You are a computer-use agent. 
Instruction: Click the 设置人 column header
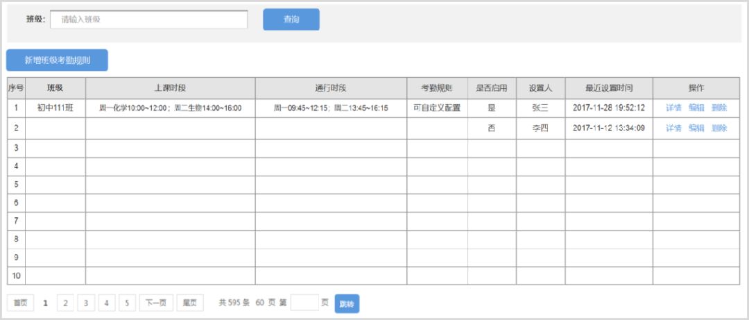[x=540, y=88]
